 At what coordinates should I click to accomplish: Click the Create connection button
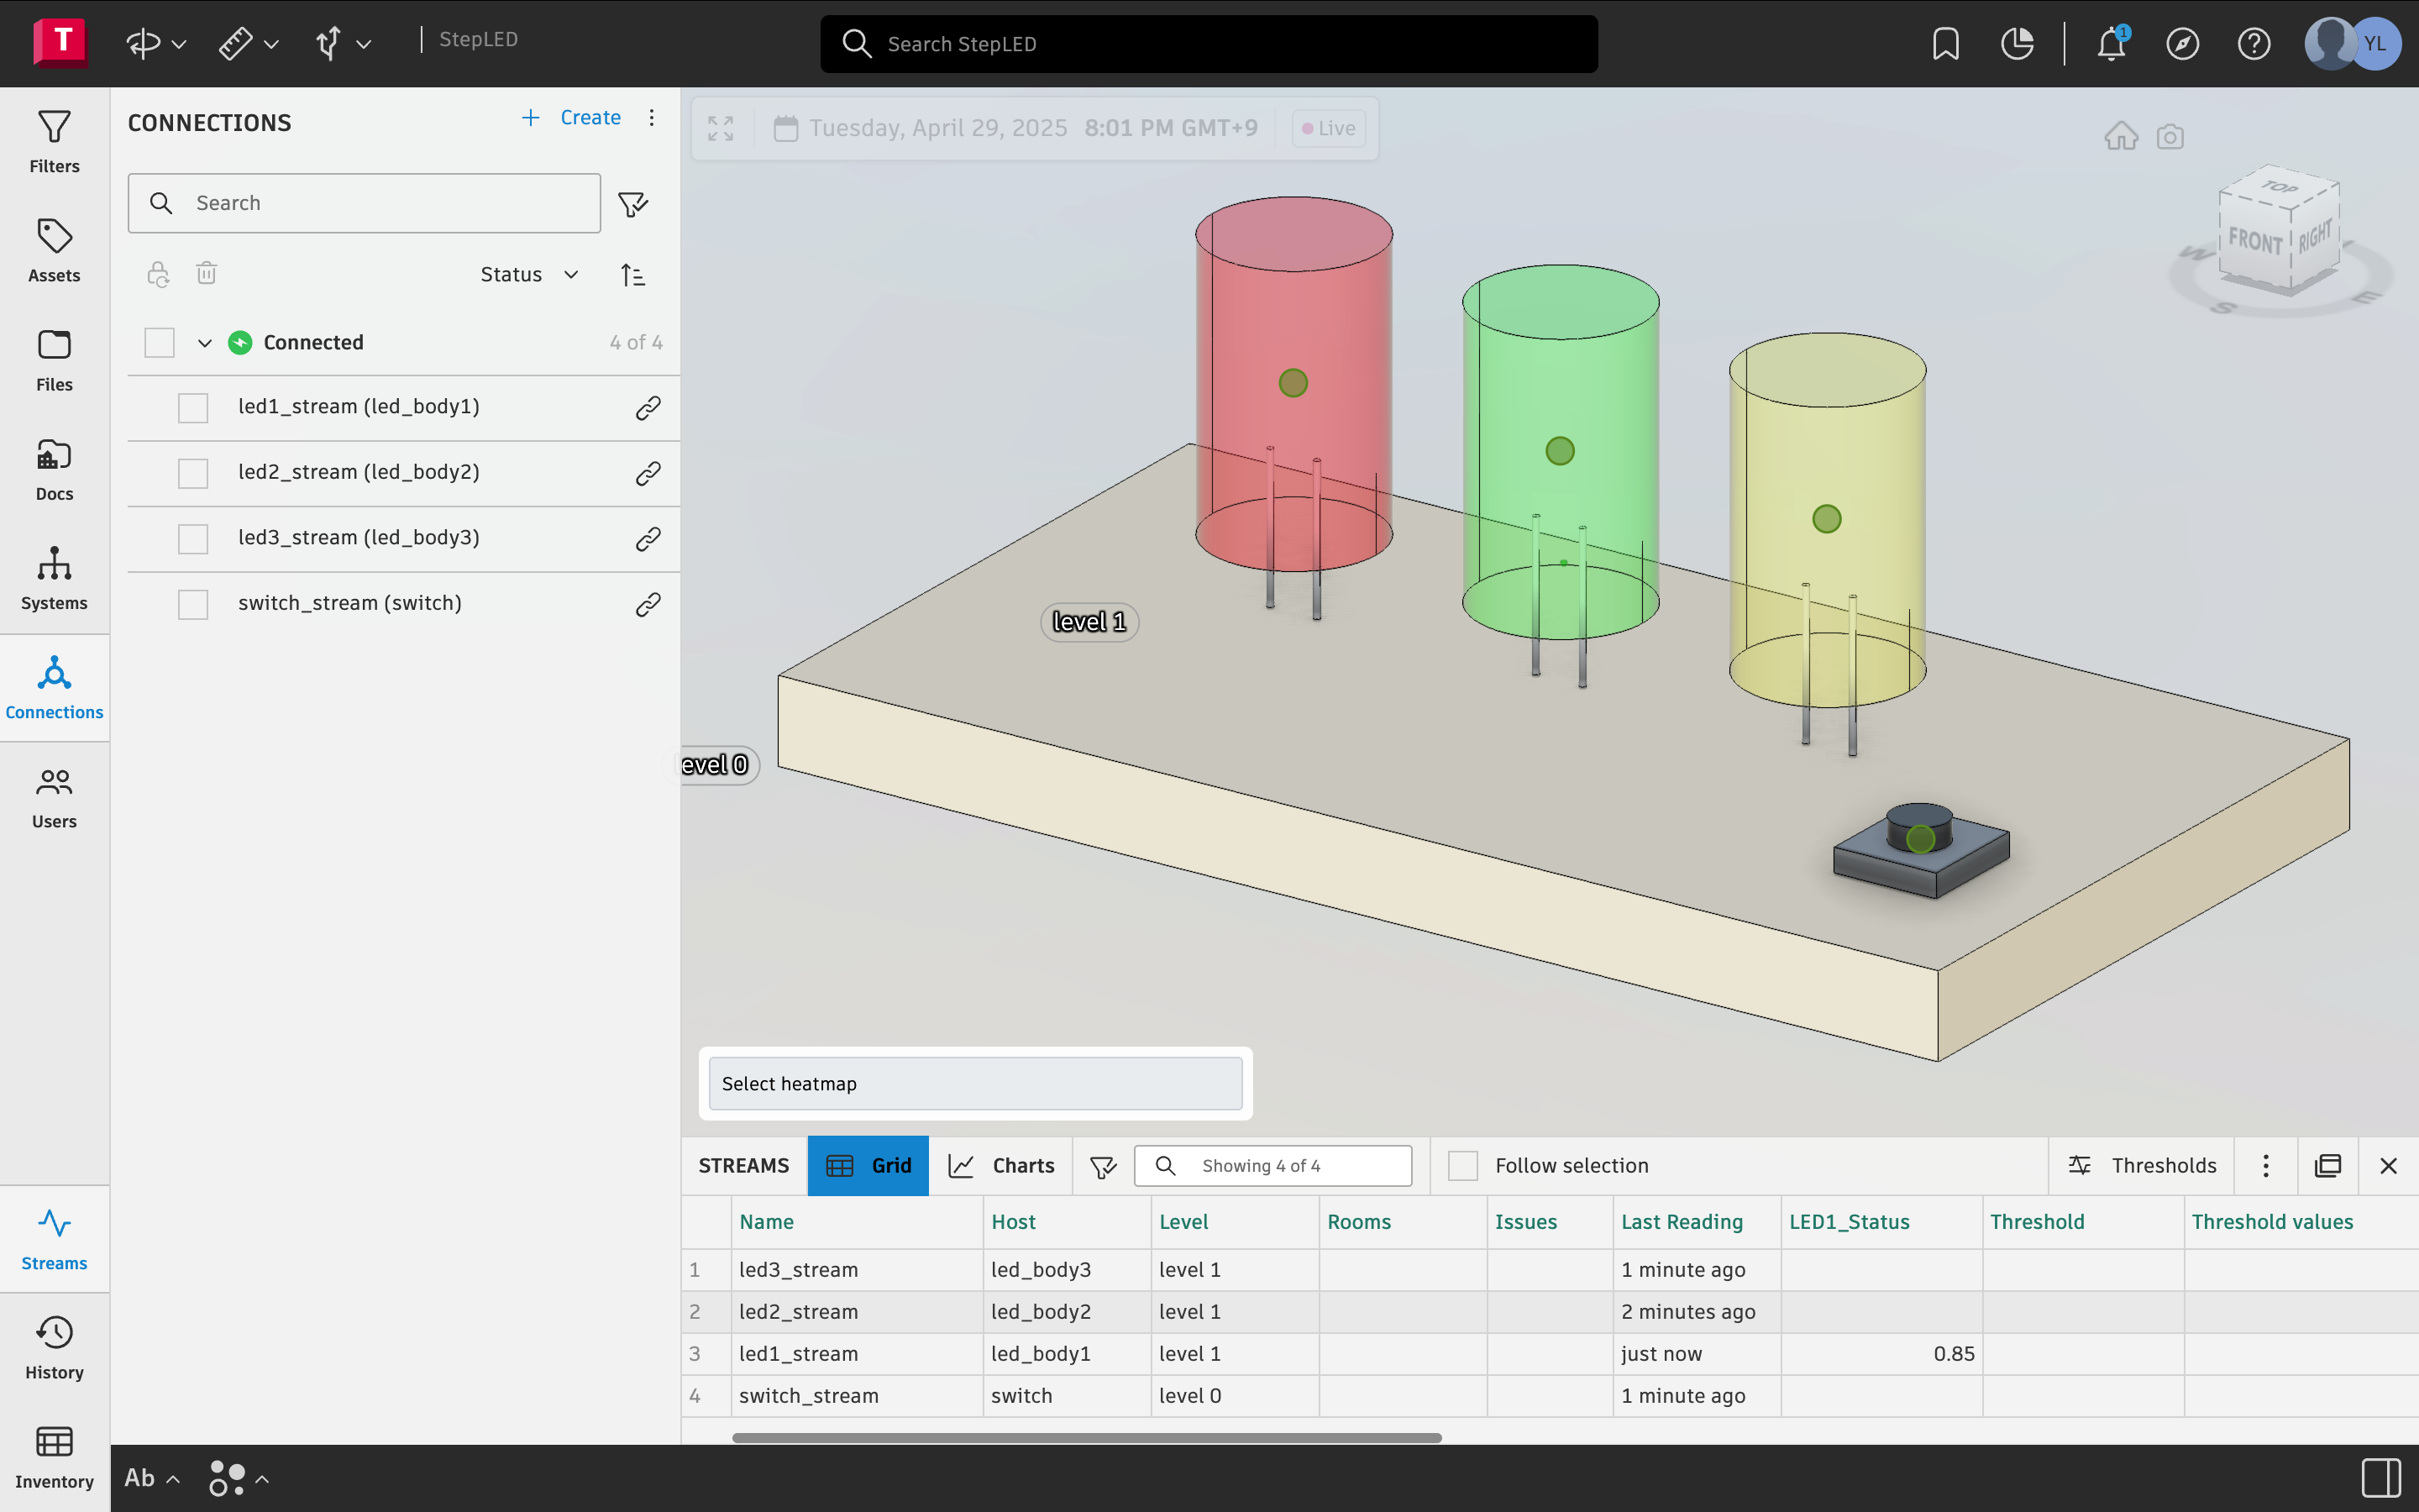(572, 118)
